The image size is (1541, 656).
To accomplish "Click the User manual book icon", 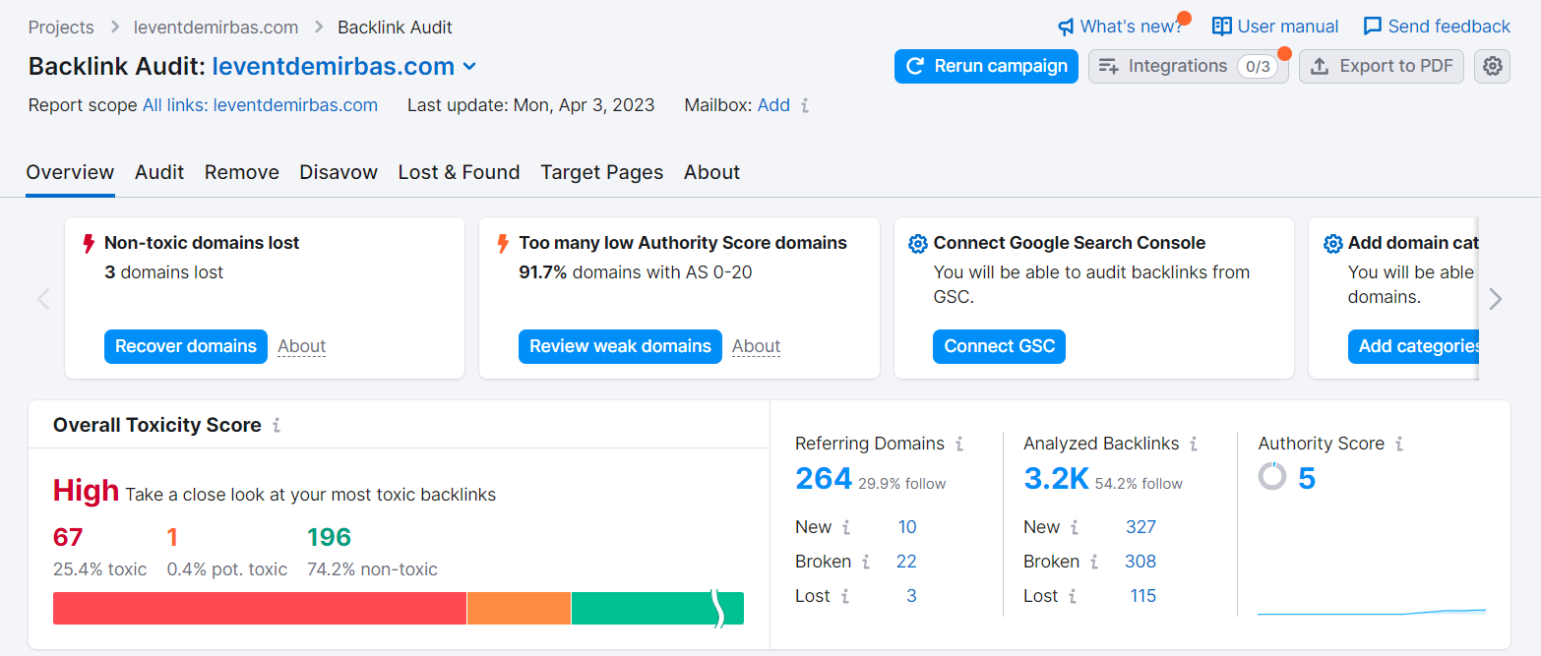I will click(x=1221, y=27).
